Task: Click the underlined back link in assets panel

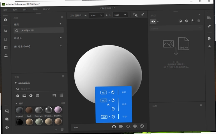Action: (24, 83)
